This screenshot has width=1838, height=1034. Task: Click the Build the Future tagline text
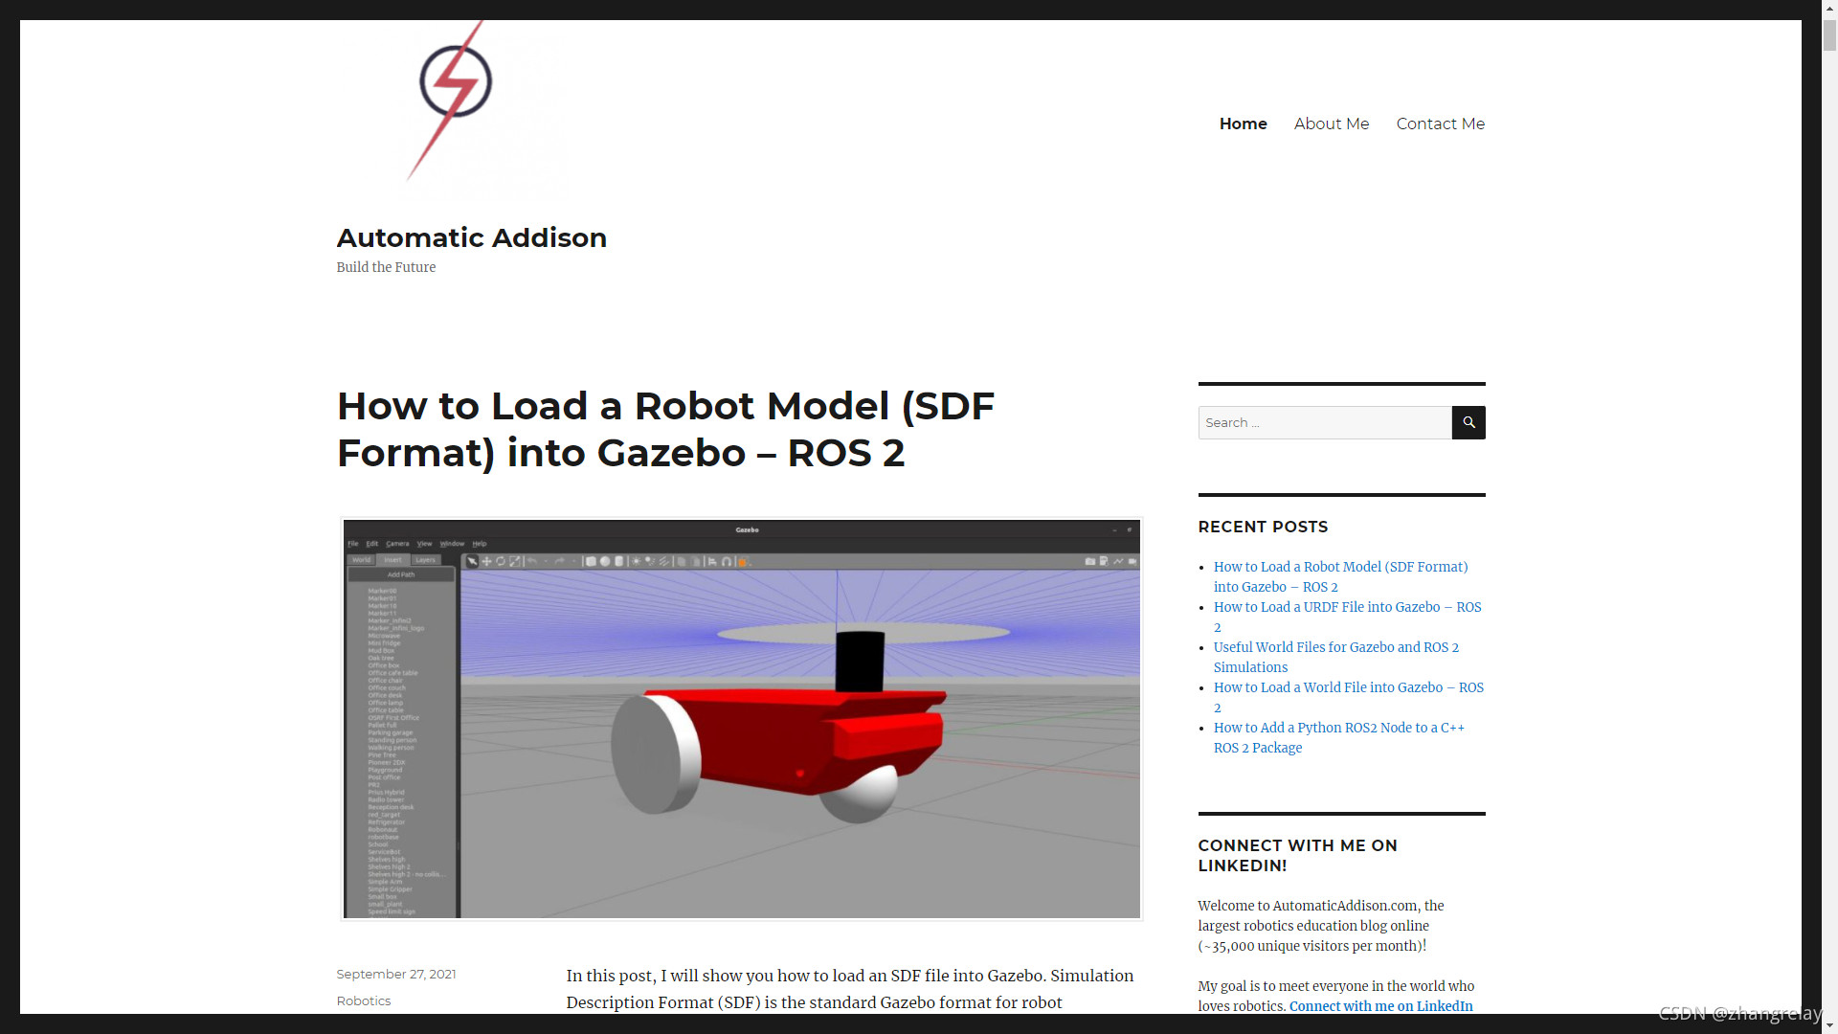coord(386,267)
